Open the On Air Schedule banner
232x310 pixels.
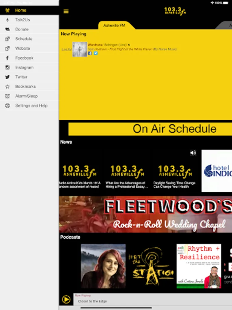[x=150, y=129]
